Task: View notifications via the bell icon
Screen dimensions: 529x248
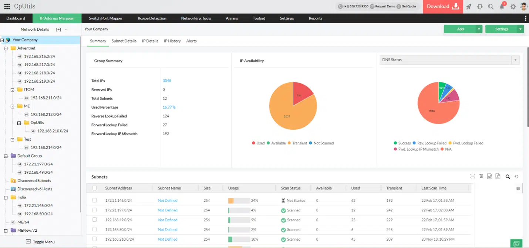Action: click(502, 6)
